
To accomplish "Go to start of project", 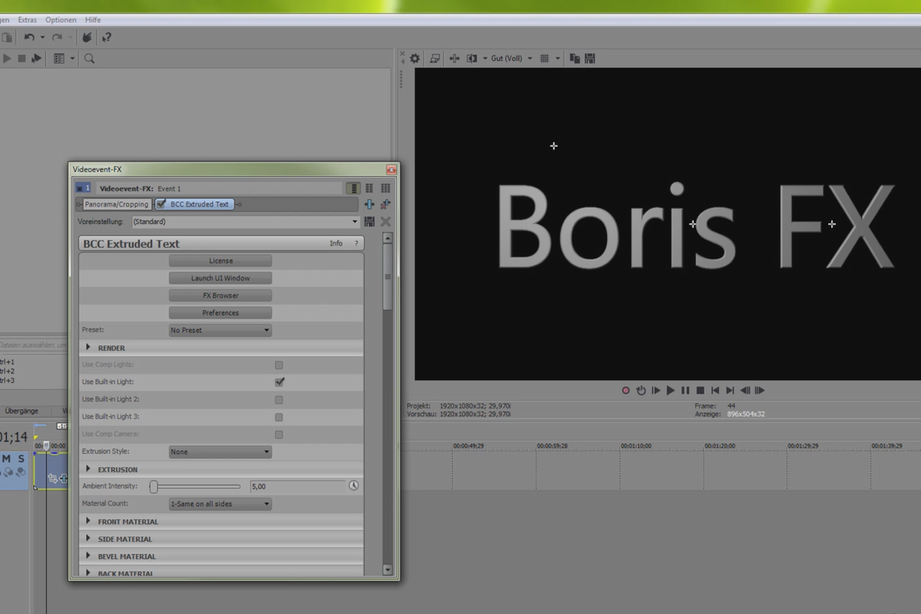I will pyautogui.click(x=715, y=390).
